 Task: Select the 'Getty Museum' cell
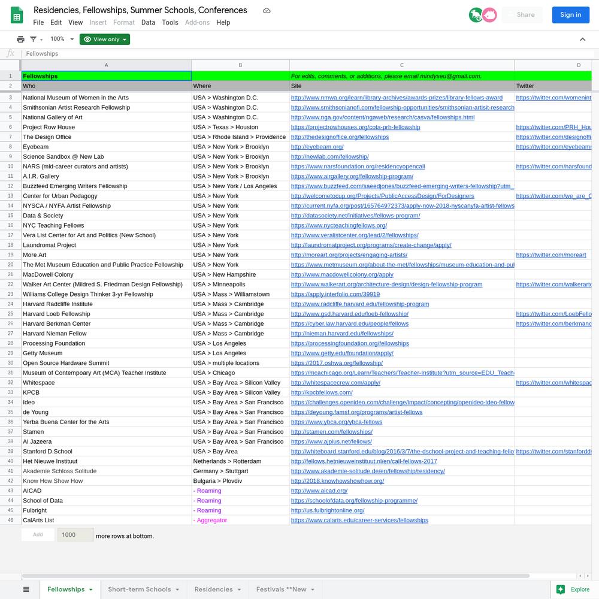coord(106,353)
